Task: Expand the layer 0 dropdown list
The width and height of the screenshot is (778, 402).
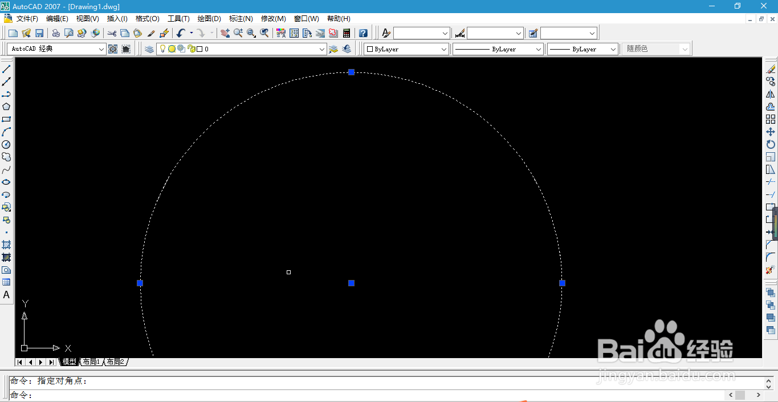Action: [322, 50]
